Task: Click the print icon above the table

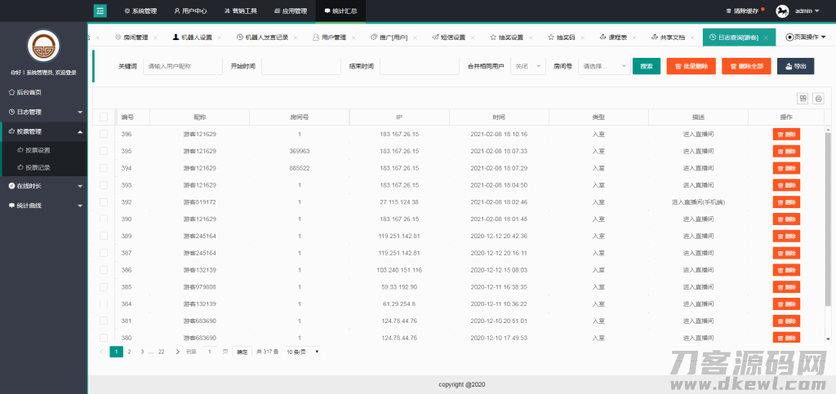Action: 818,99
